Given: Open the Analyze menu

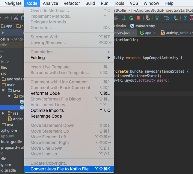Looking at the screenshot, I should [x=50, y=3].
